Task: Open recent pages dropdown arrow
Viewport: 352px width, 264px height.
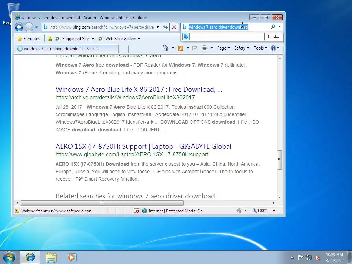Action: click(x=36, y=27)
